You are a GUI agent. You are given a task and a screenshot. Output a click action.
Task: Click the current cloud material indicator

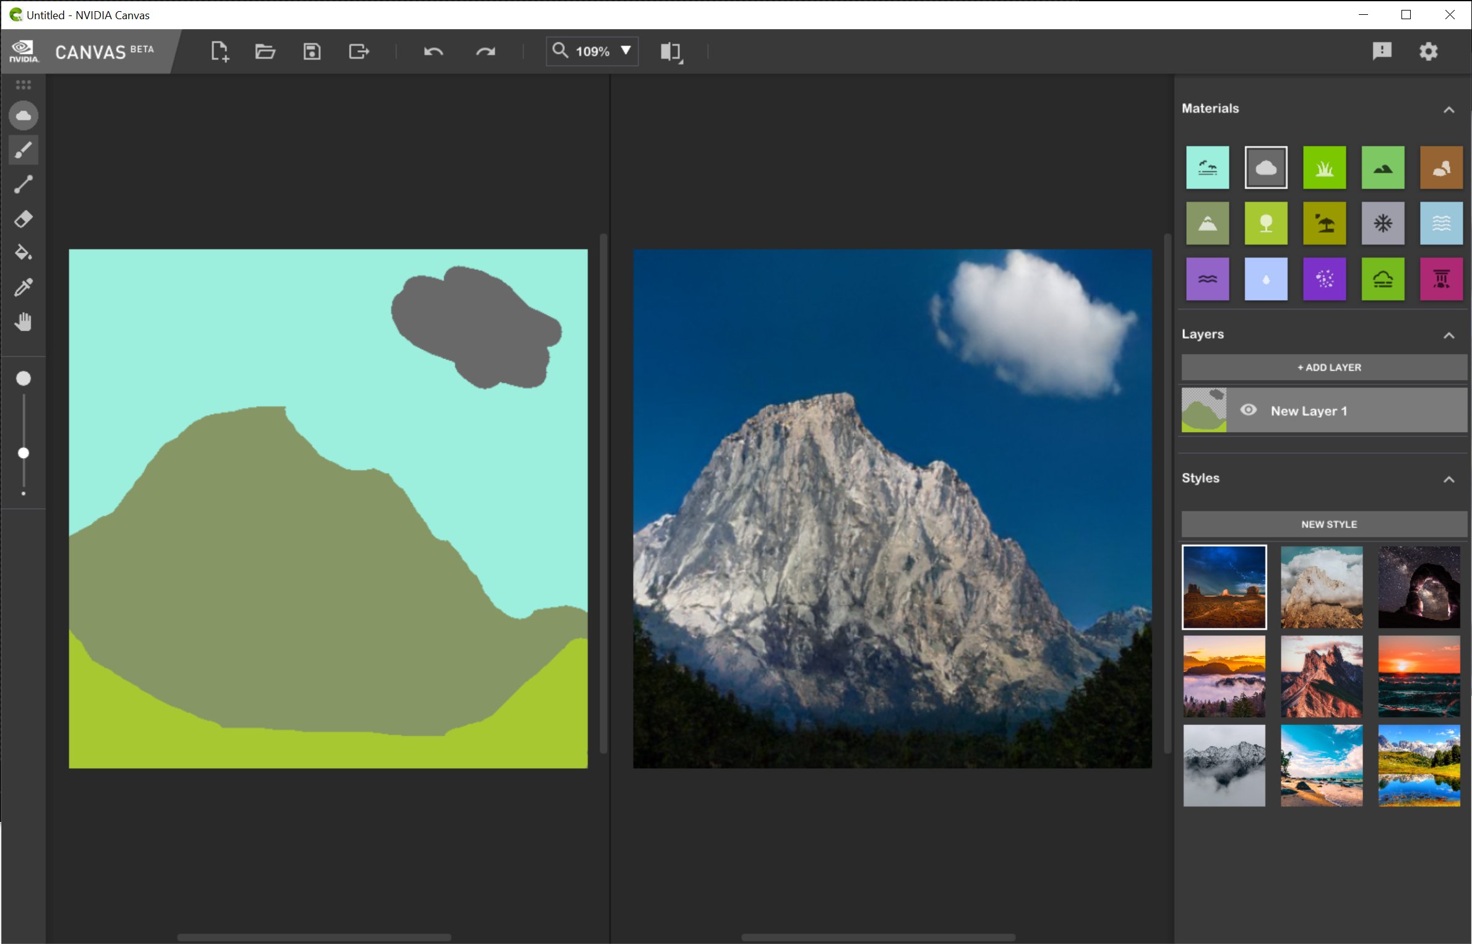coord(24,116)
